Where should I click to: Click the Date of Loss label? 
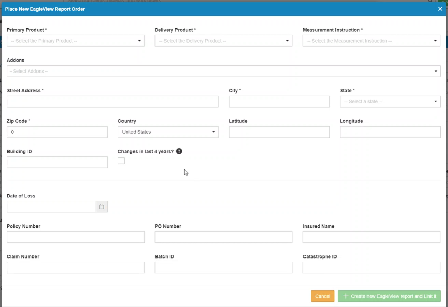tap(21, 196)
